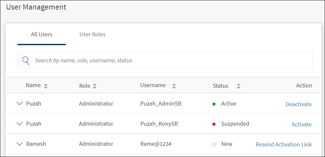Expand the Puzah_AdminSB user row

click(x=20, y=104)
